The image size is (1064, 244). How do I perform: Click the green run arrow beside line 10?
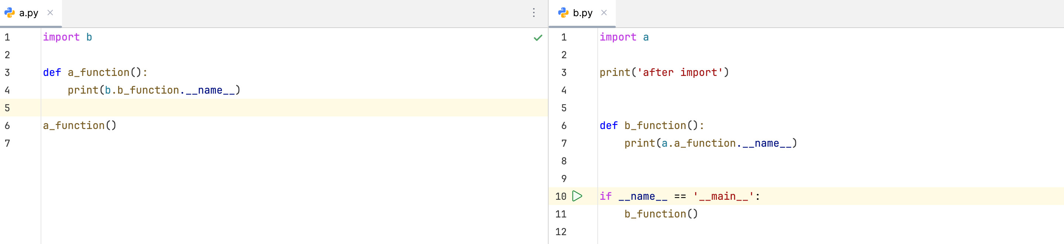(x=577, y=196)
